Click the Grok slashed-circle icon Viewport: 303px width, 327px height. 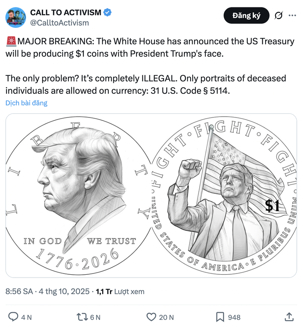tap(279, 15)
